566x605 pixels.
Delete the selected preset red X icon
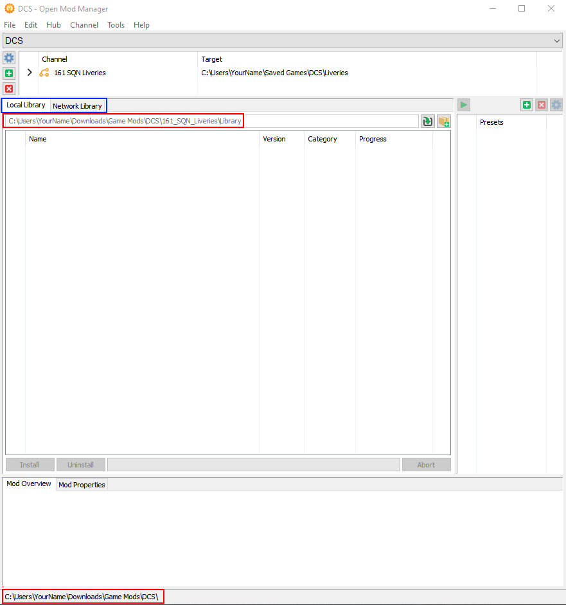coord(541,104)
